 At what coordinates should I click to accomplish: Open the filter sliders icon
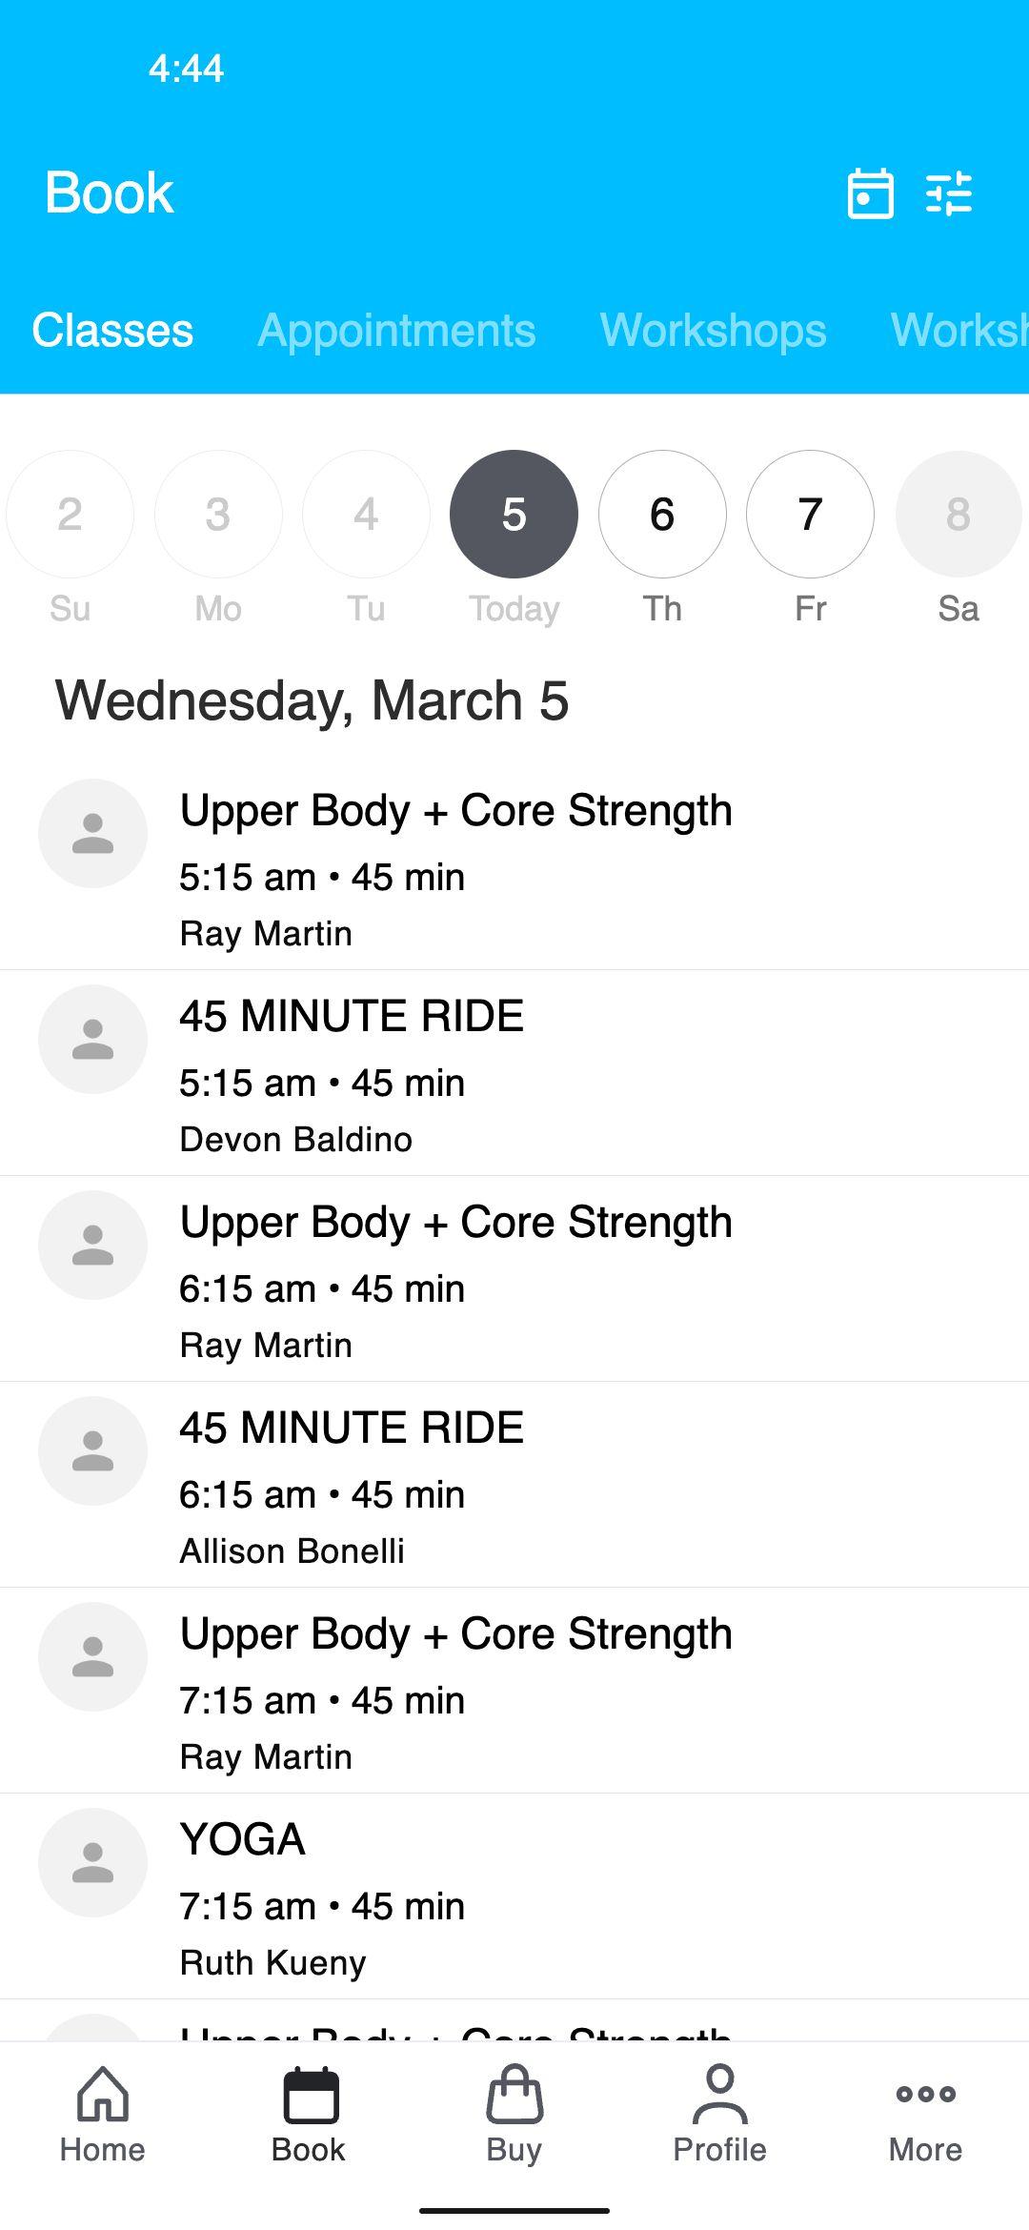click(x=949, y=193)
